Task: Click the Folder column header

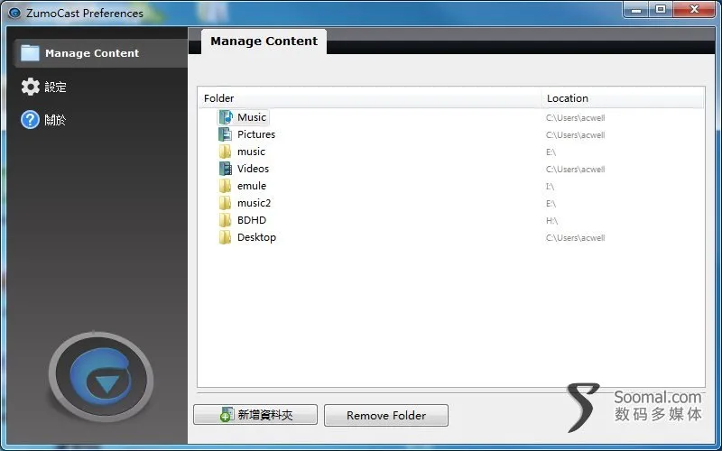Action: click(370, 98)
